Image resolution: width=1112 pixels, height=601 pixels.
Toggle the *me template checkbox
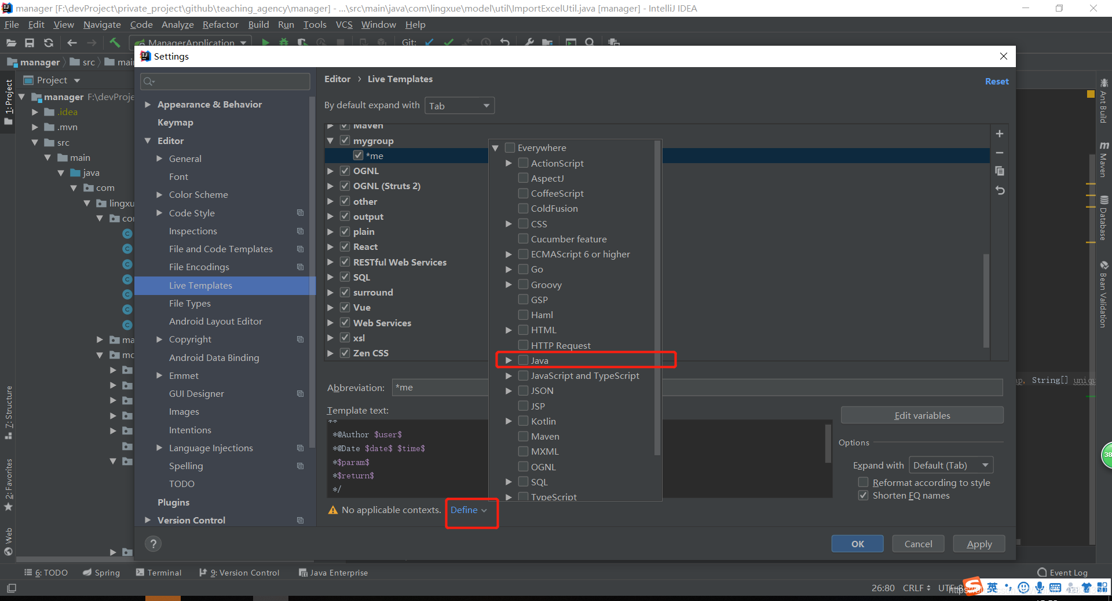coord(358,156)
